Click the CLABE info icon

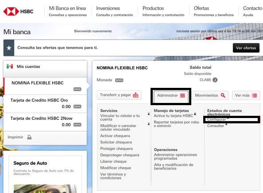(215, 80)
